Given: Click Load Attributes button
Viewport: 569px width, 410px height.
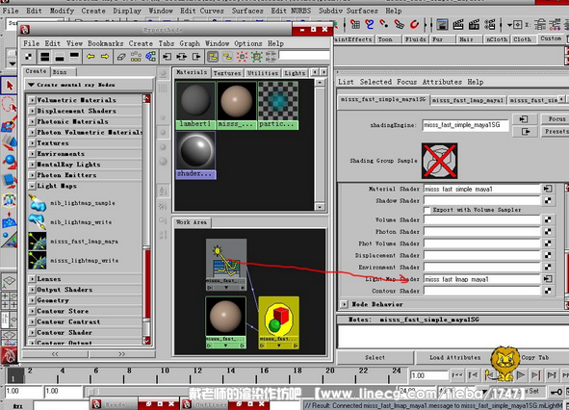Looking at the screenshot, I should pos(454,357).
